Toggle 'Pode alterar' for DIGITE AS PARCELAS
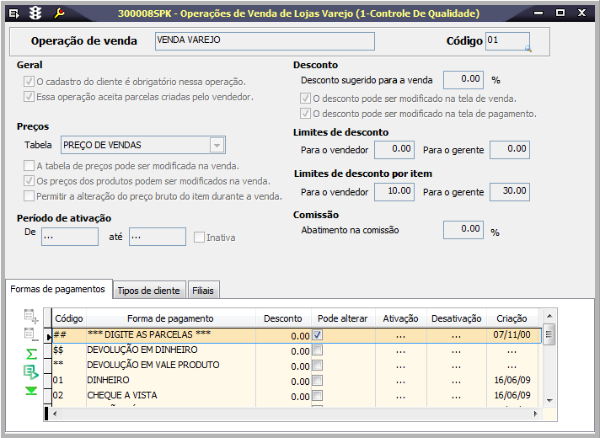Image resolution: width=600 pixels, height=438 pixels. (x=317, y=335)
